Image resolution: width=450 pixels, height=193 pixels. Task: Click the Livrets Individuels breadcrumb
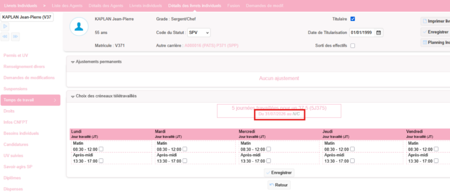(x=21, y=6)
